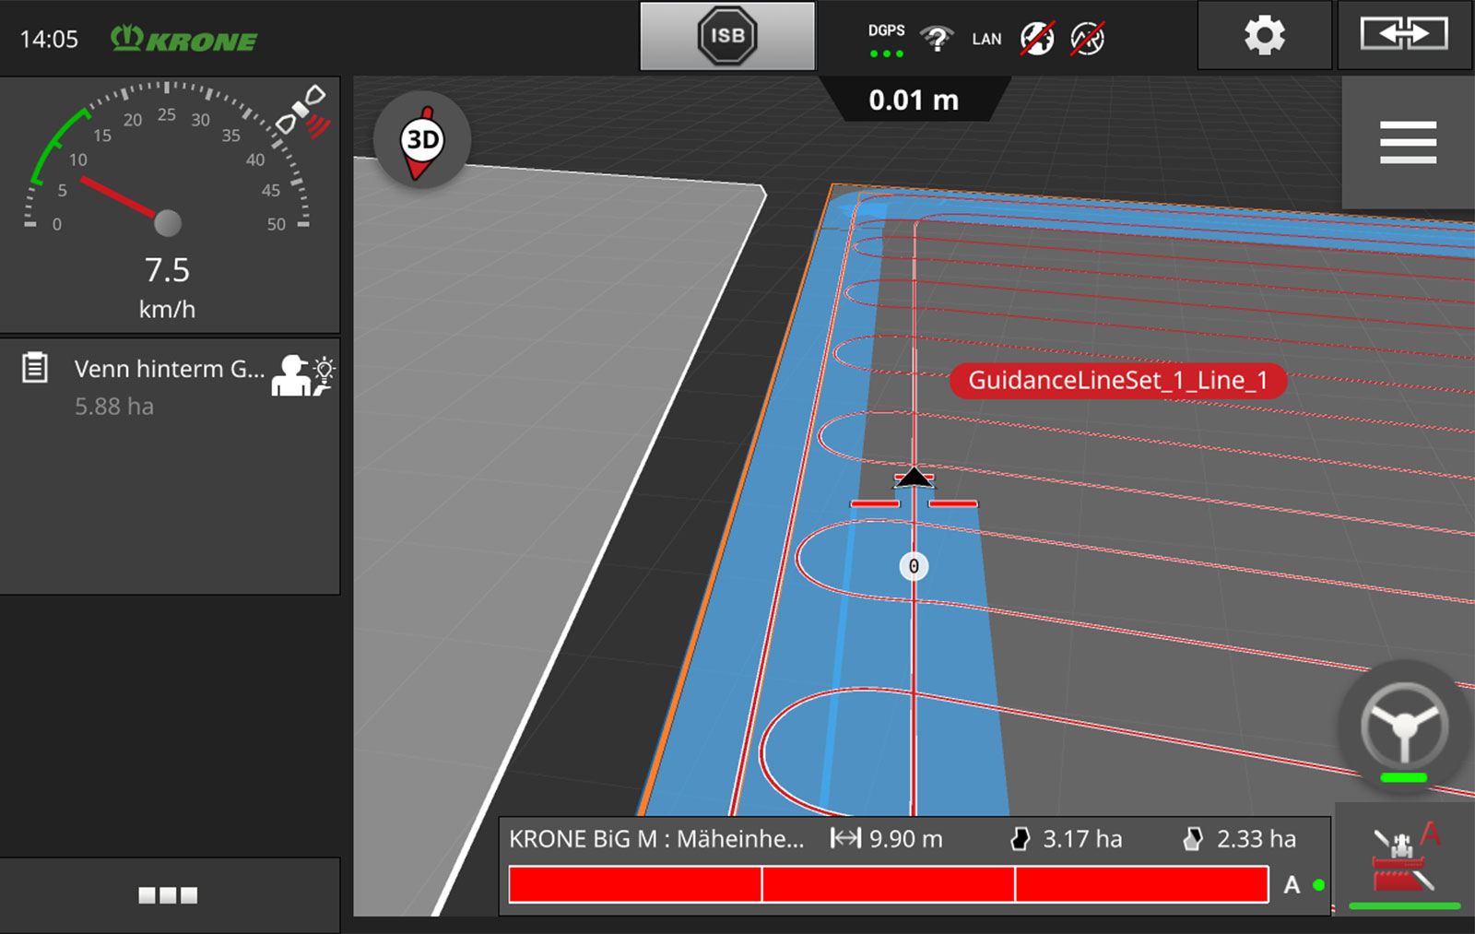
Task: Expand the three-squares app menu
Action: click(168, 895)
